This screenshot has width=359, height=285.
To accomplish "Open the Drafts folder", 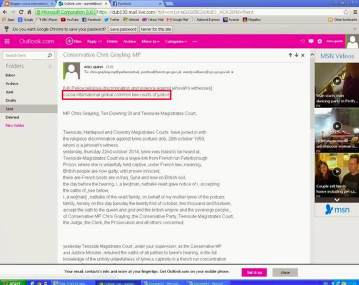I will 10,101.
